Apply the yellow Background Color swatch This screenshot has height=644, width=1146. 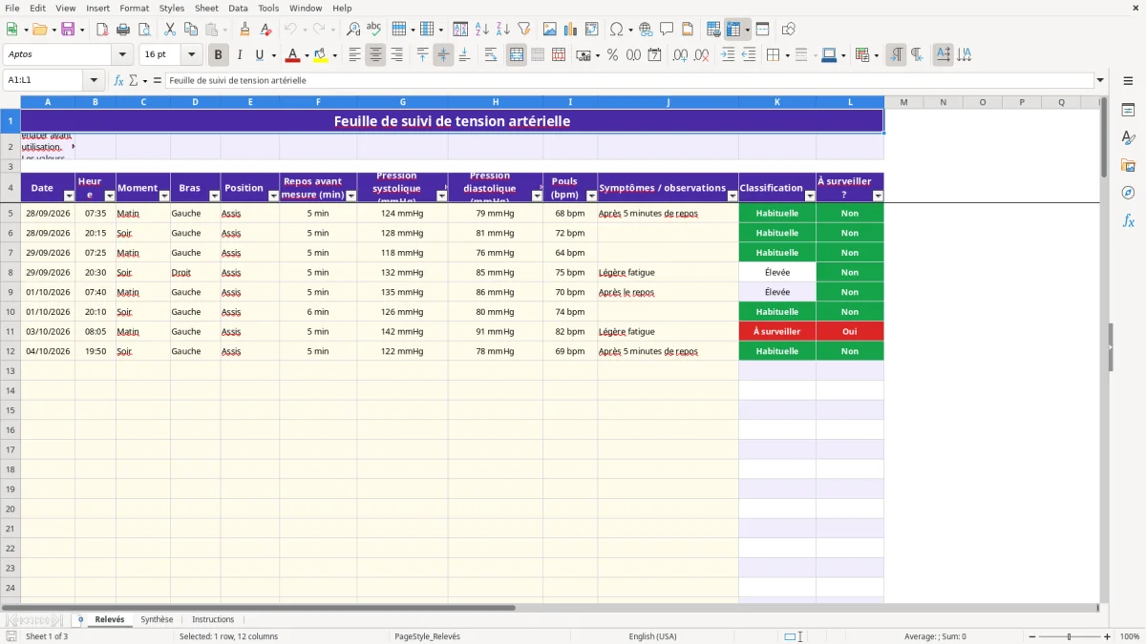[321, 55]
